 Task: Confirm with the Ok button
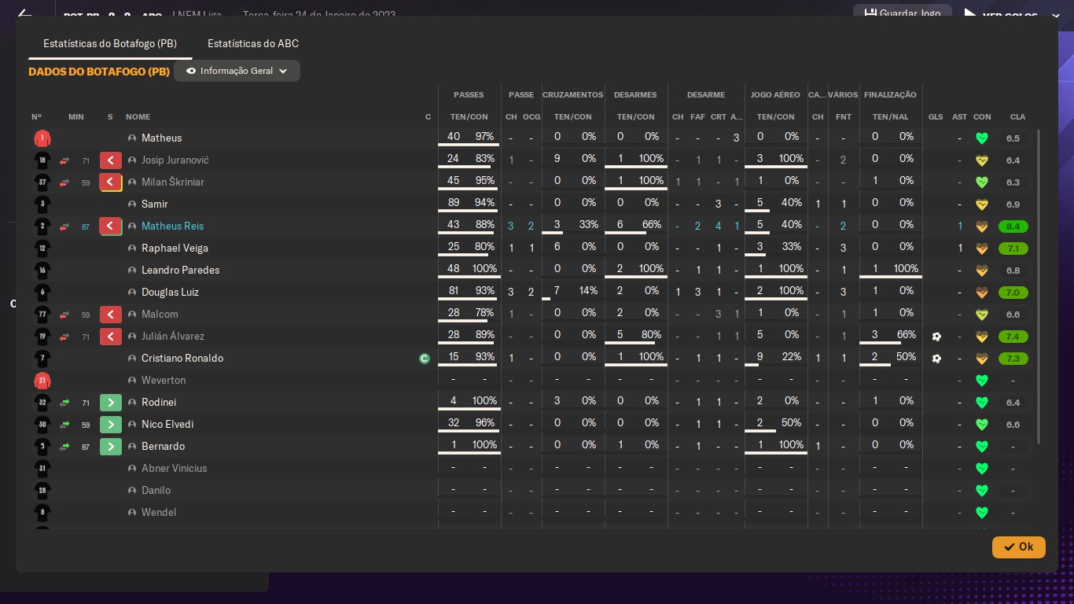[1018, 547]
